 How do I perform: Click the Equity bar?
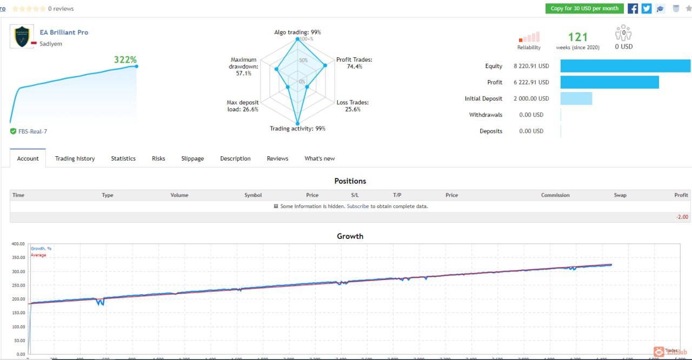626,66
